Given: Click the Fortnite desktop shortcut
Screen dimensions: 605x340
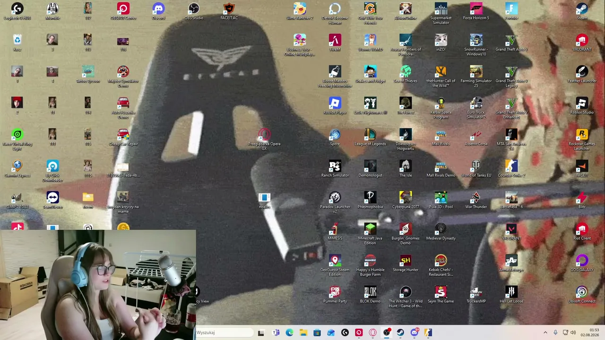Looking at the screenshot, I should [511, 11].
